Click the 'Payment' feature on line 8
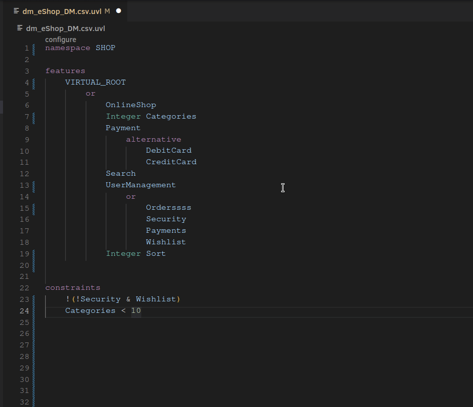Image resolution: width=473 pixels, height=407 pixels. click(x=123, y=128)
